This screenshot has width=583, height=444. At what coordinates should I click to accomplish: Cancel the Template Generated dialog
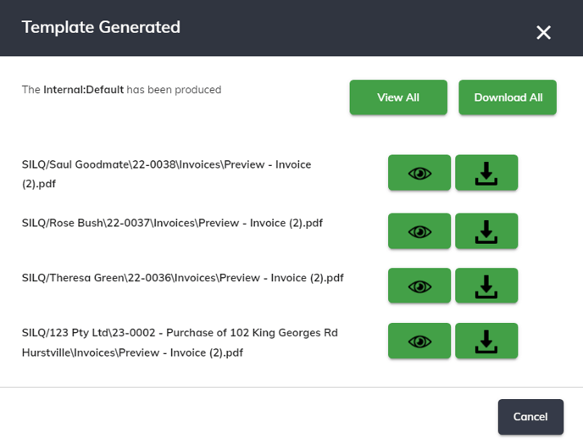pyautogui.click(x=530, y=417)
